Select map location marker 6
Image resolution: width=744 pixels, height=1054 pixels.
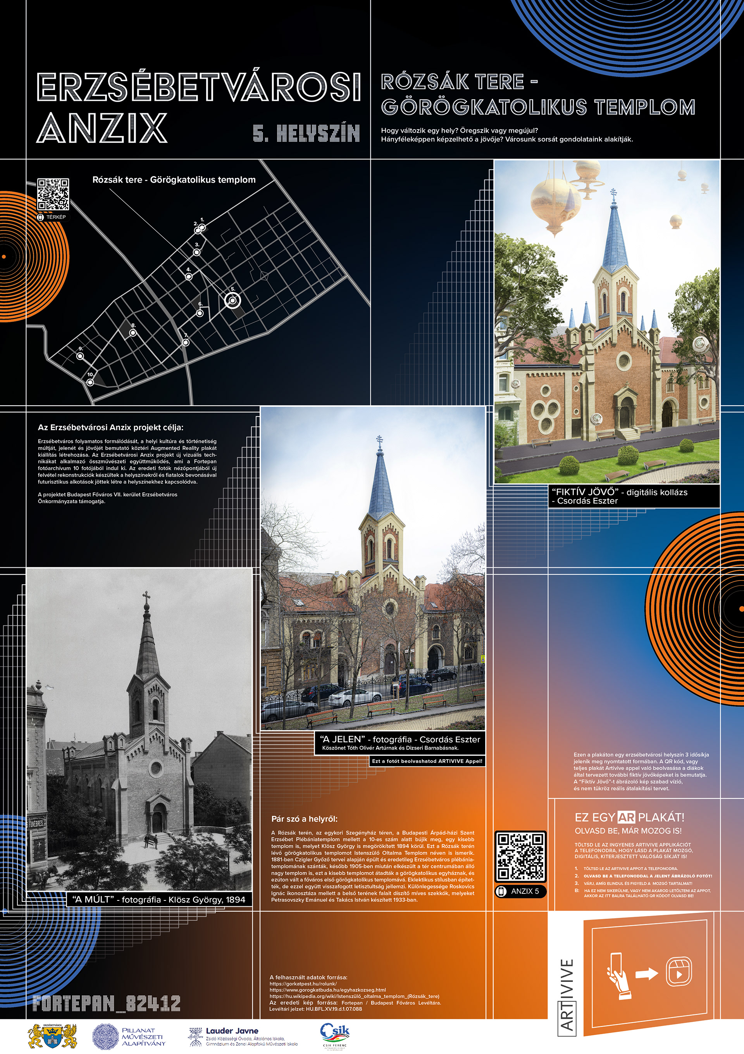(200, 313)
